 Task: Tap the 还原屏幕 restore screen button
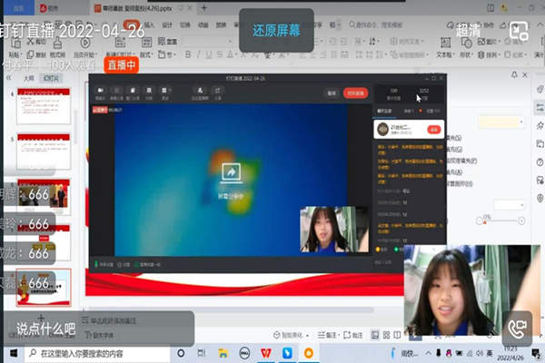(x=277, y=30)
